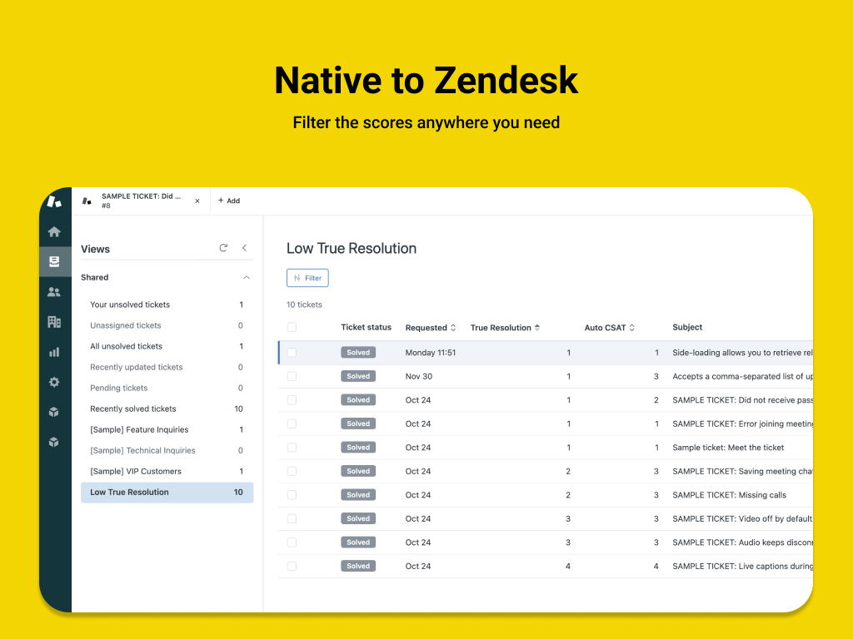Open SAMPLE TICKET: Did not receive password
Viewport: 853px width, 639px height.
click(742, 400)
